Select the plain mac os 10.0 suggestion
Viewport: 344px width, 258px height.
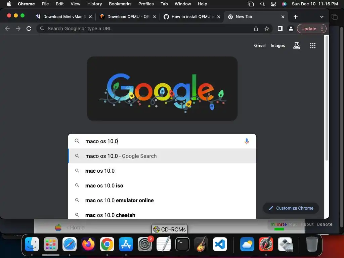click(x=162, y=171)
